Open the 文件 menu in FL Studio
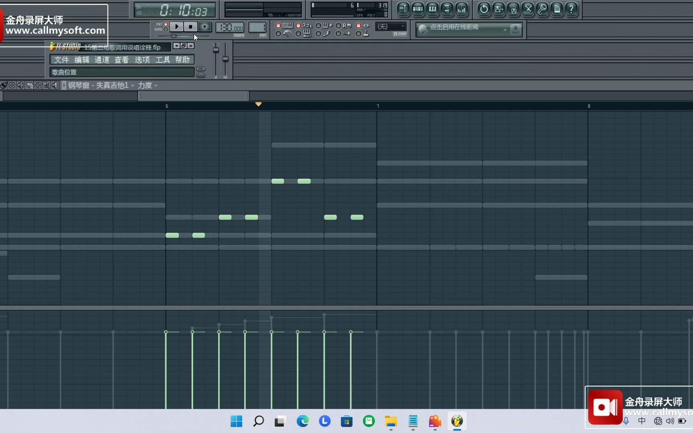 pos(61,59)
